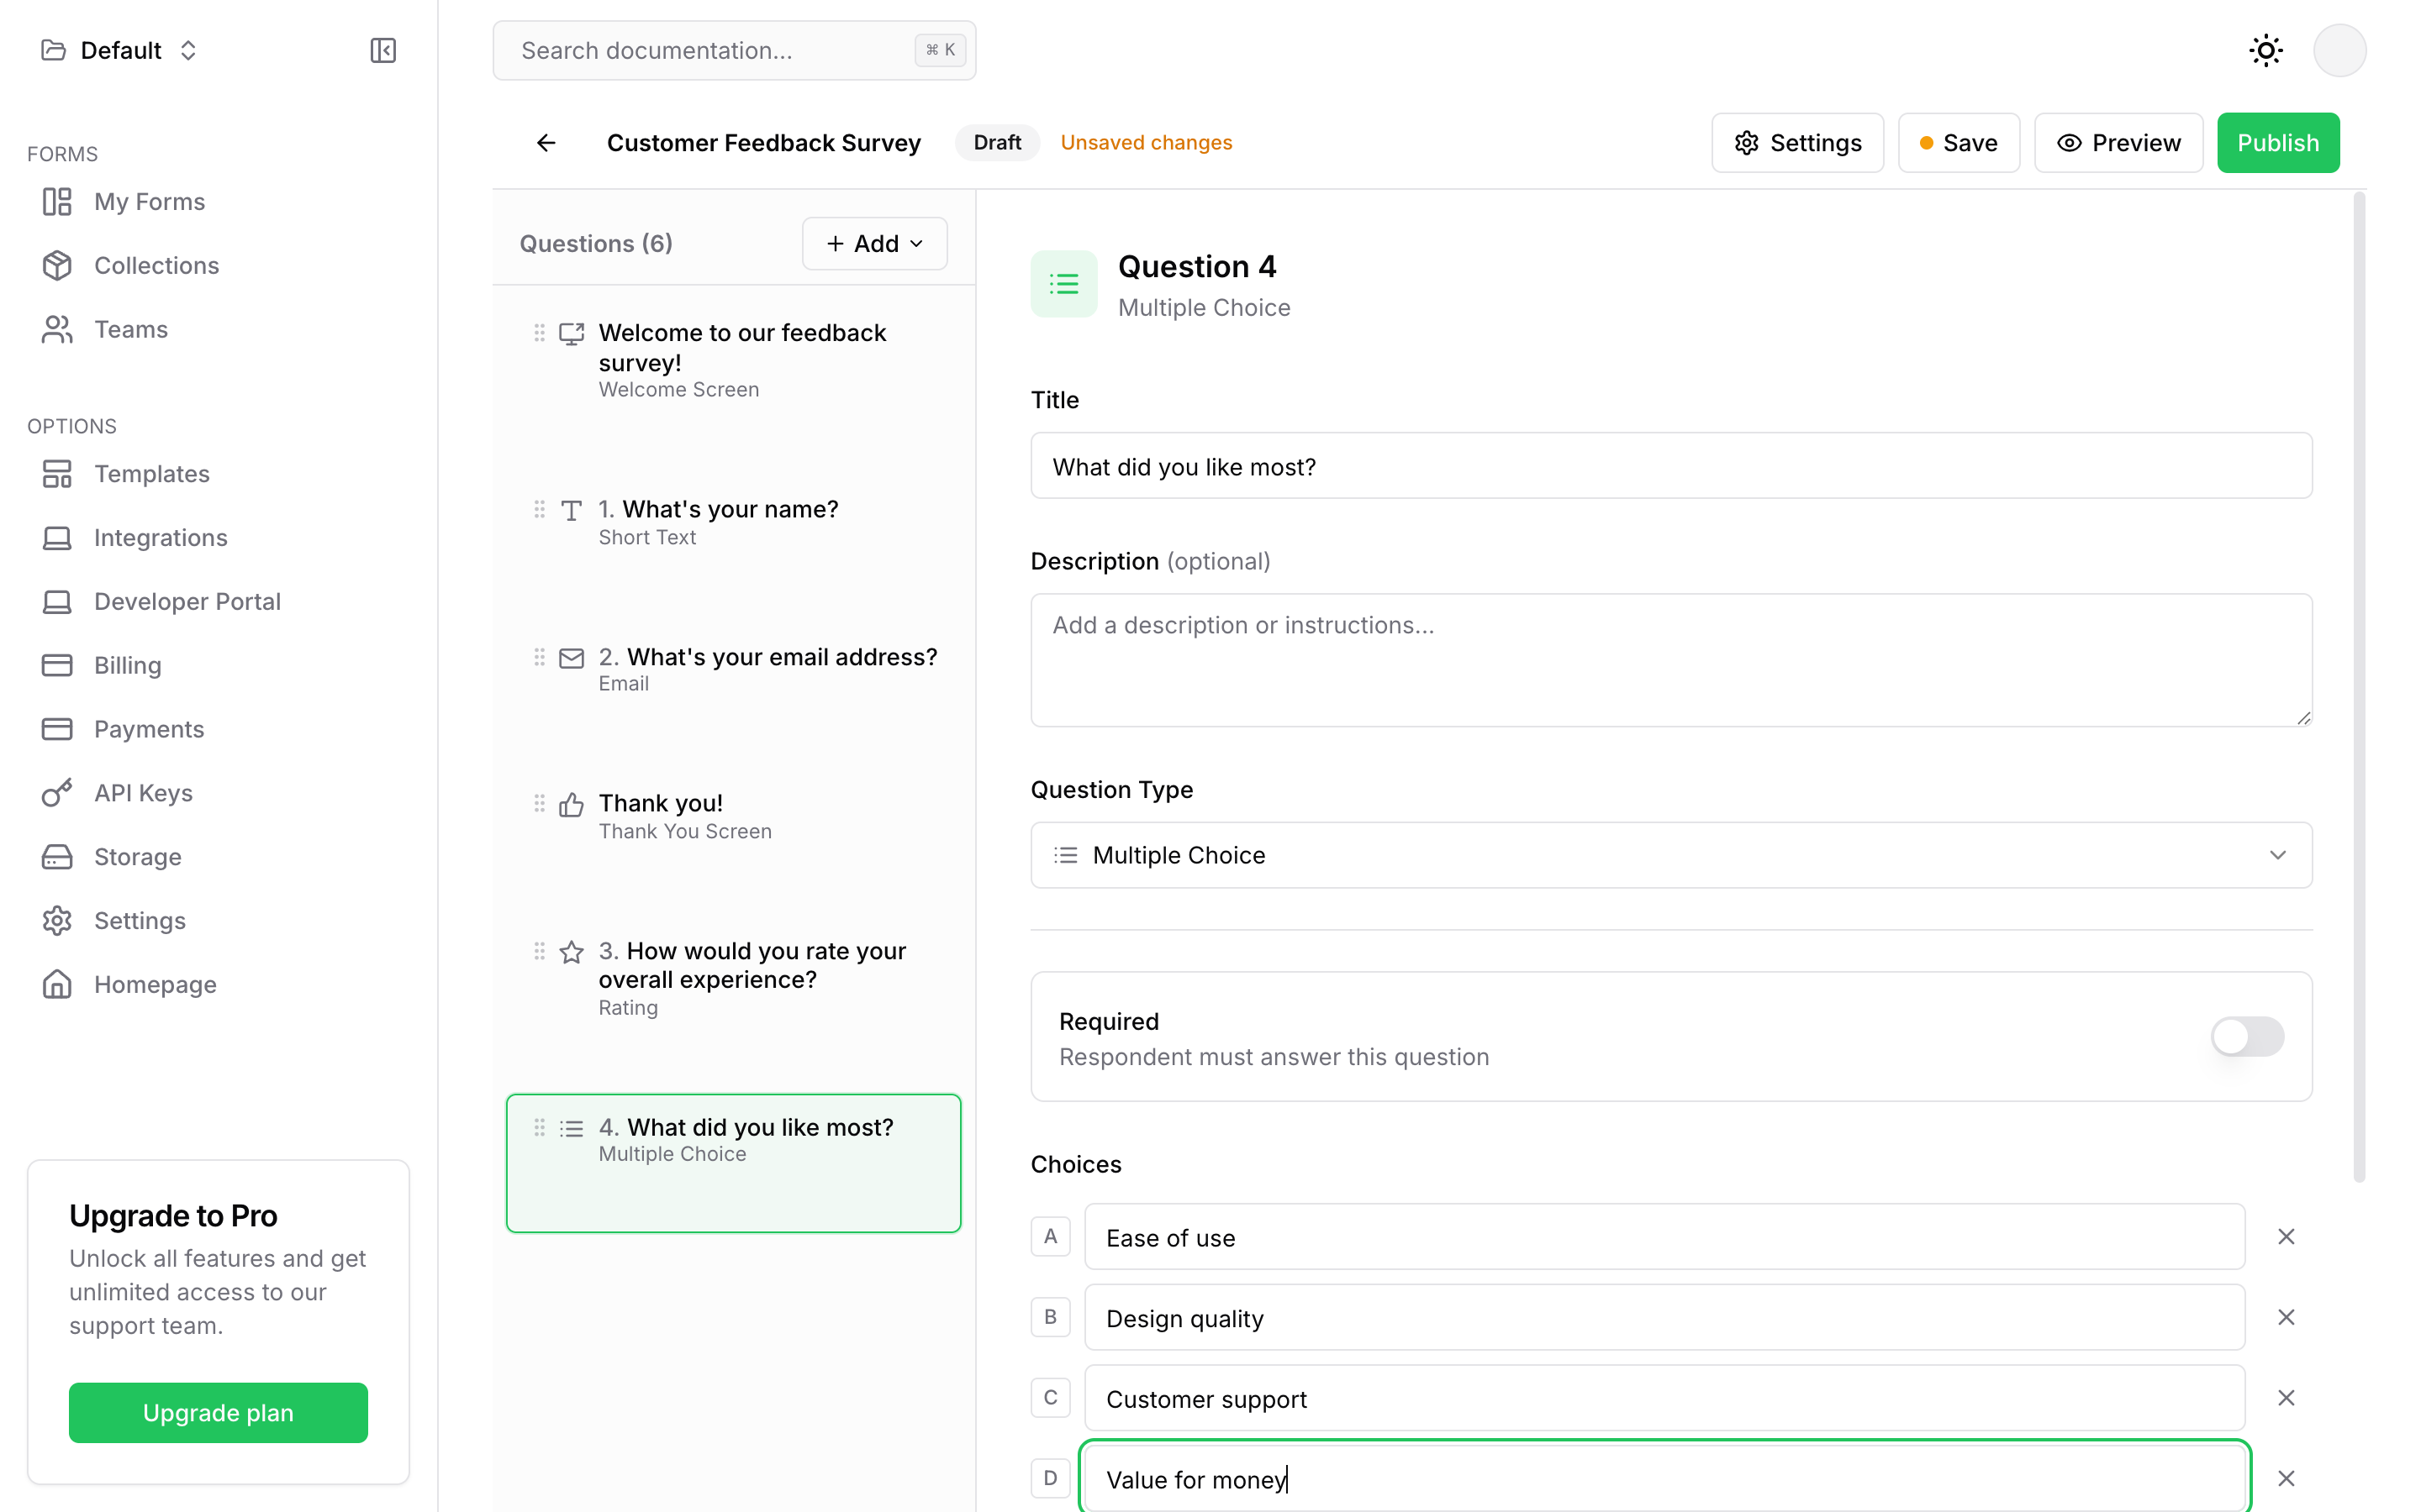Open the Default workspace switcher
Screen dimensions: 2421x1512
coord(120,50)
